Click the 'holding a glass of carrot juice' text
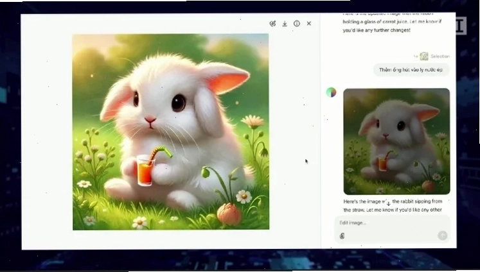 pyautogui.click(x=375, y=22)
